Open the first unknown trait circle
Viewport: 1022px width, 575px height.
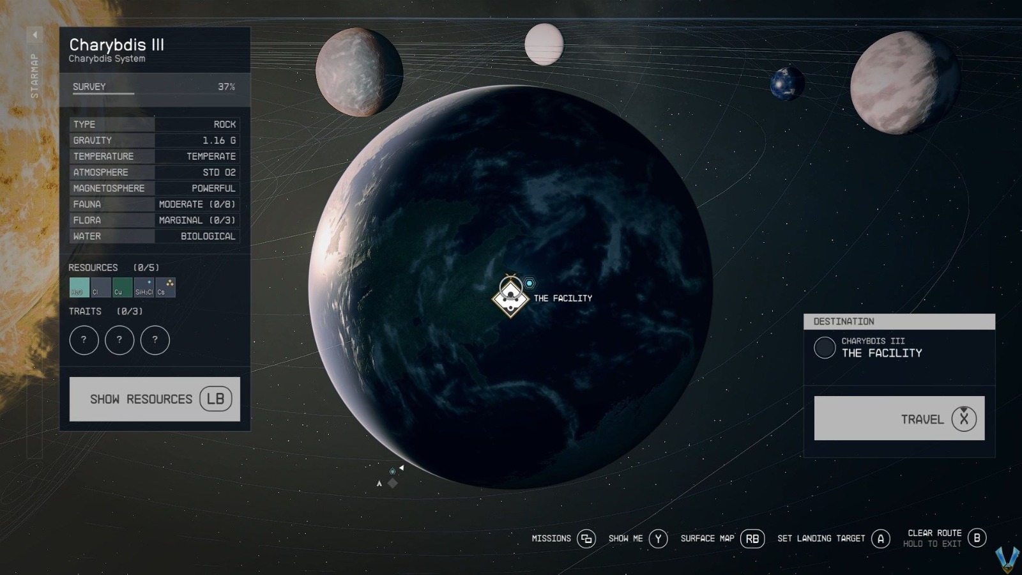pyautogui.click(x=84, y=340)
